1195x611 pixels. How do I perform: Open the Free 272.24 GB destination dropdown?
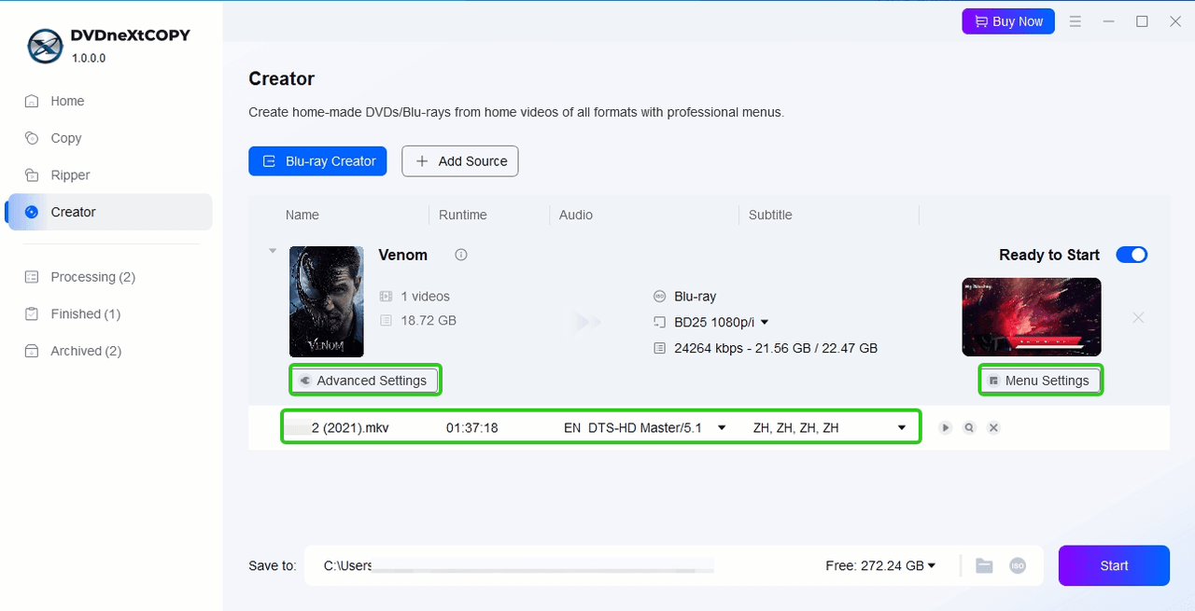coord(880,566)
